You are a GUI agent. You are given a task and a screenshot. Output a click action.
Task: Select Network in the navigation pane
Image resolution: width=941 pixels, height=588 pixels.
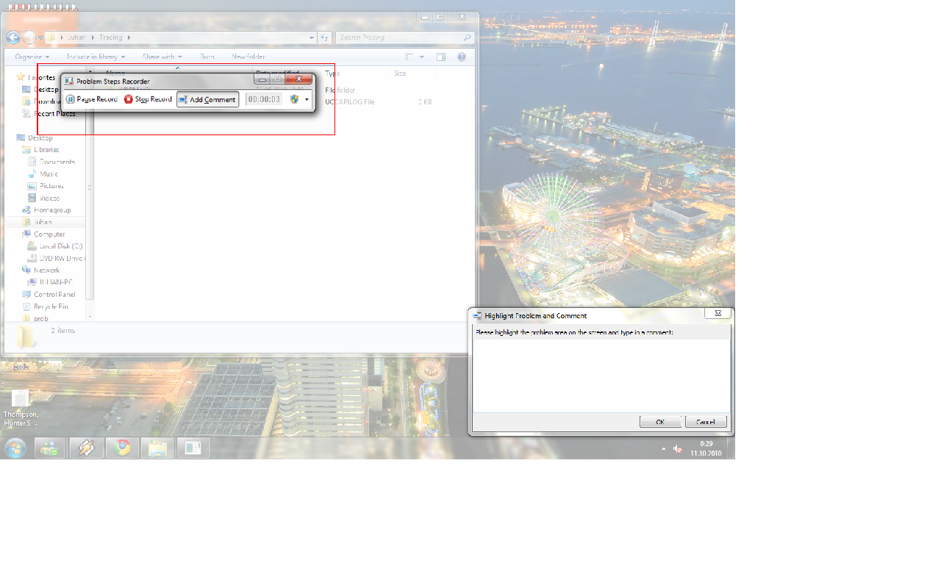[x=46, y=270]
